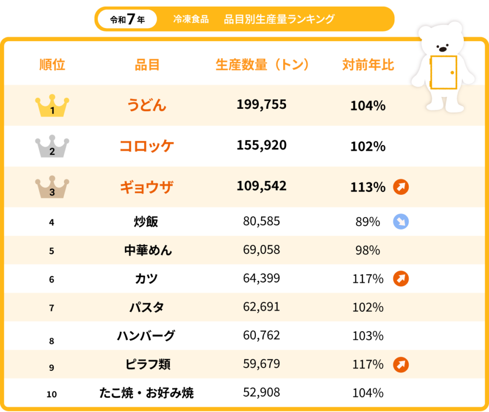Click the 生産数量（トン） column header
489x412 pixels.
tap(262, 65)
